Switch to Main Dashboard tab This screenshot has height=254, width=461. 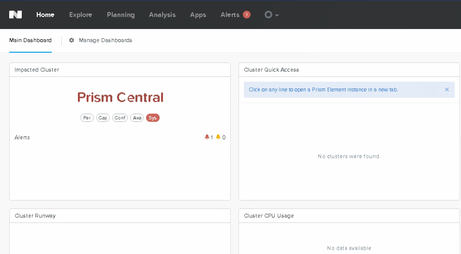(x=30, y=40)
